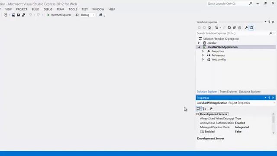Click Solution Explorer wrench Properties icon
Screen dimensions: 277x156
click(x=246, y=28)
